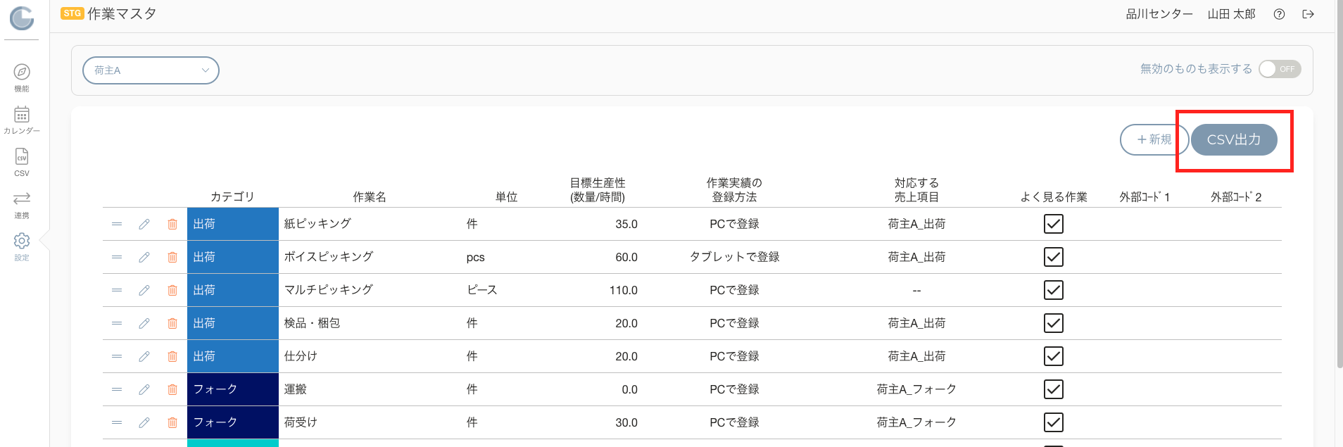Viewport: 1343px width, 447px height.
Task: Click the 外部コード1 column header
Action: [1145, 197]
